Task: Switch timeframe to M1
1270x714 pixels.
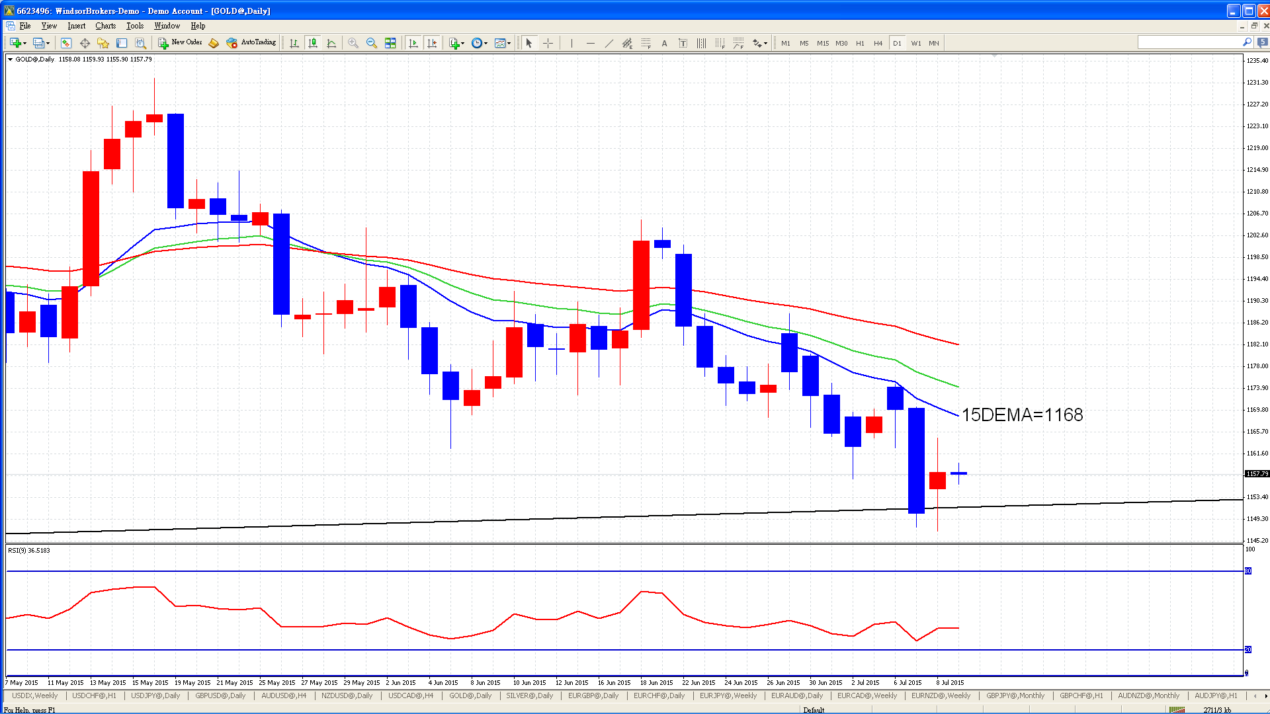Action: [x=786, y=43]
